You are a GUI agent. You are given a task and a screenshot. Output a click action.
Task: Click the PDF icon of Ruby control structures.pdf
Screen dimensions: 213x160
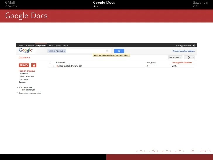pos(57,66)
